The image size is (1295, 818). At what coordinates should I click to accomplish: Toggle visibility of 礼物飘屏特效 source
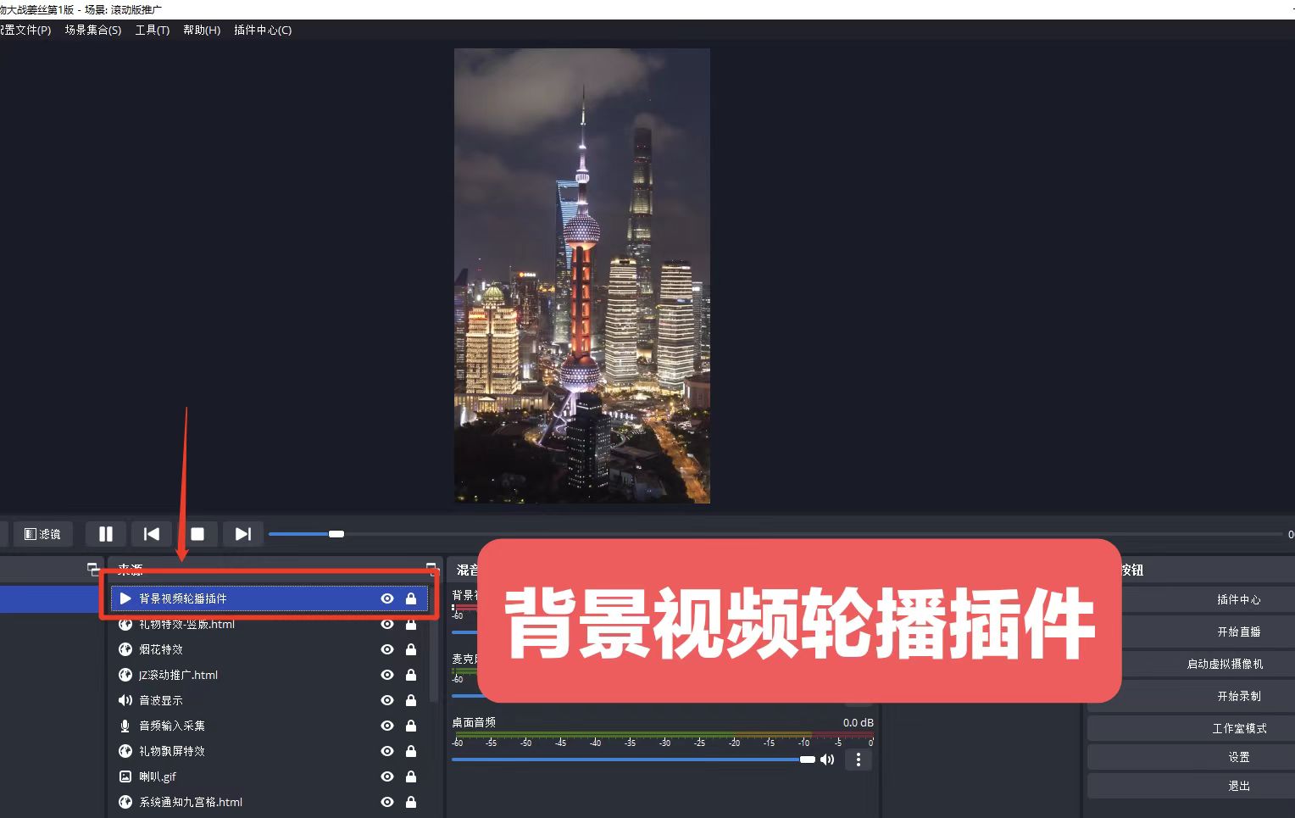(x=387, y=751)
